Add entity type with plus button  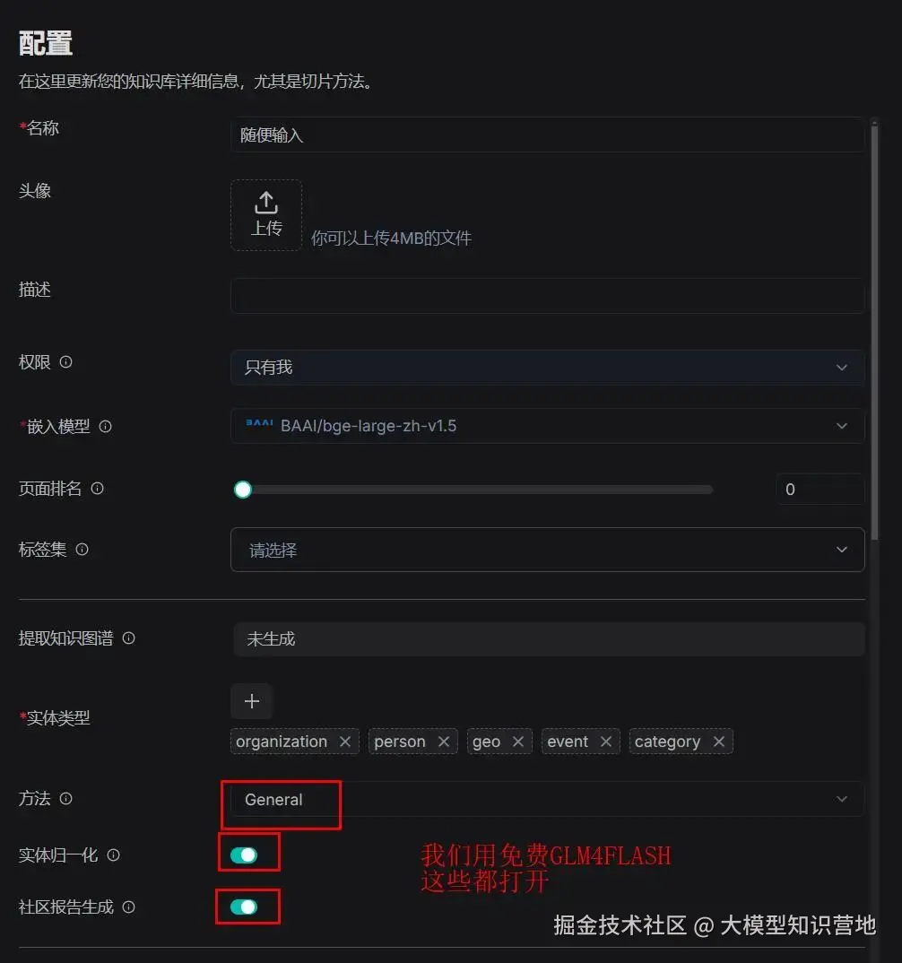(x=252, y=701)
